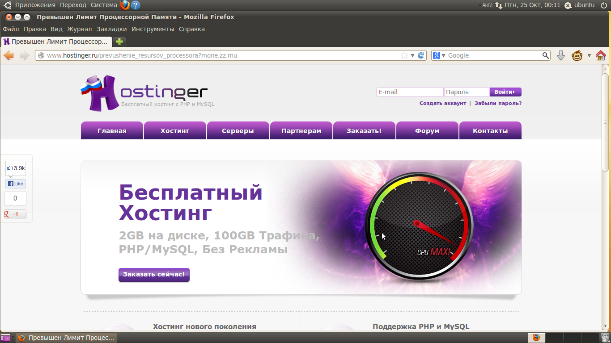Go to the Партнерам navigation tab
This screenshot has height=343, width=611.
point(301,131)
